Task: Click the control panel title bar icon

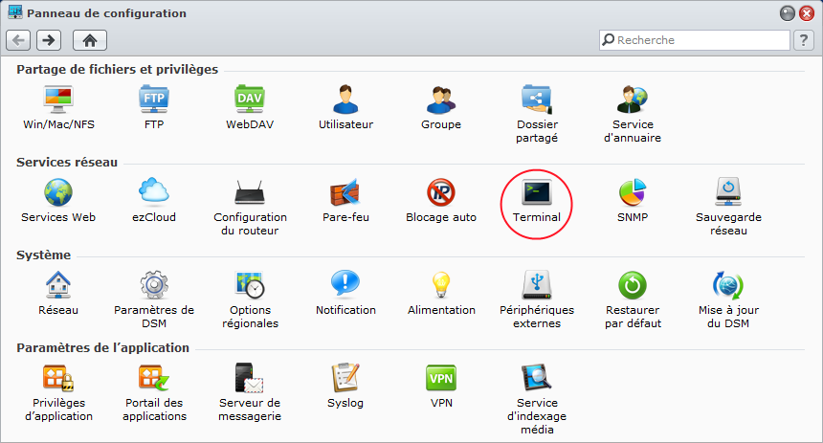Action: coord(15,12)
